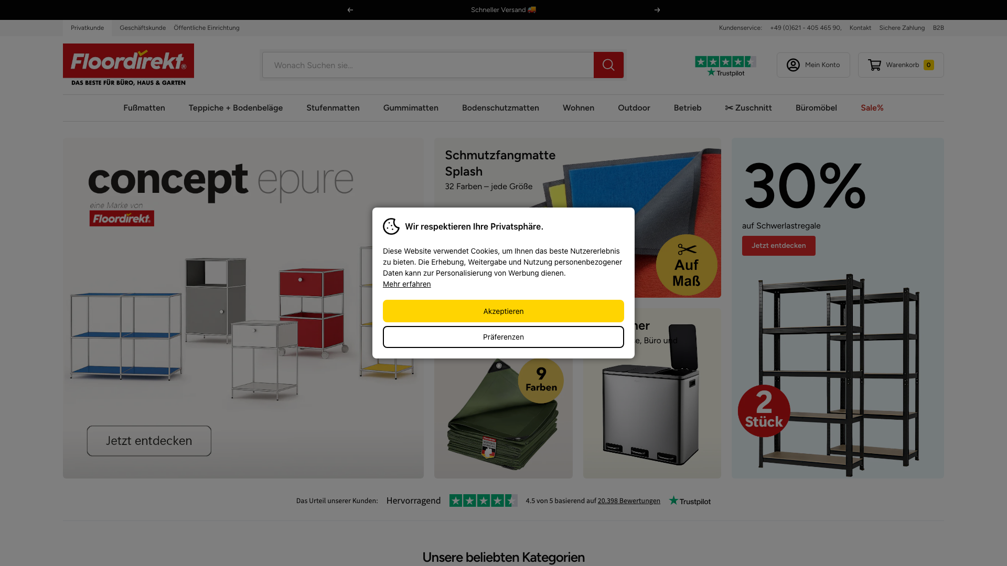Click Jetzt entdecken on concept epure banner
This screenshot has width=1007, height=566.
point(149,441)
